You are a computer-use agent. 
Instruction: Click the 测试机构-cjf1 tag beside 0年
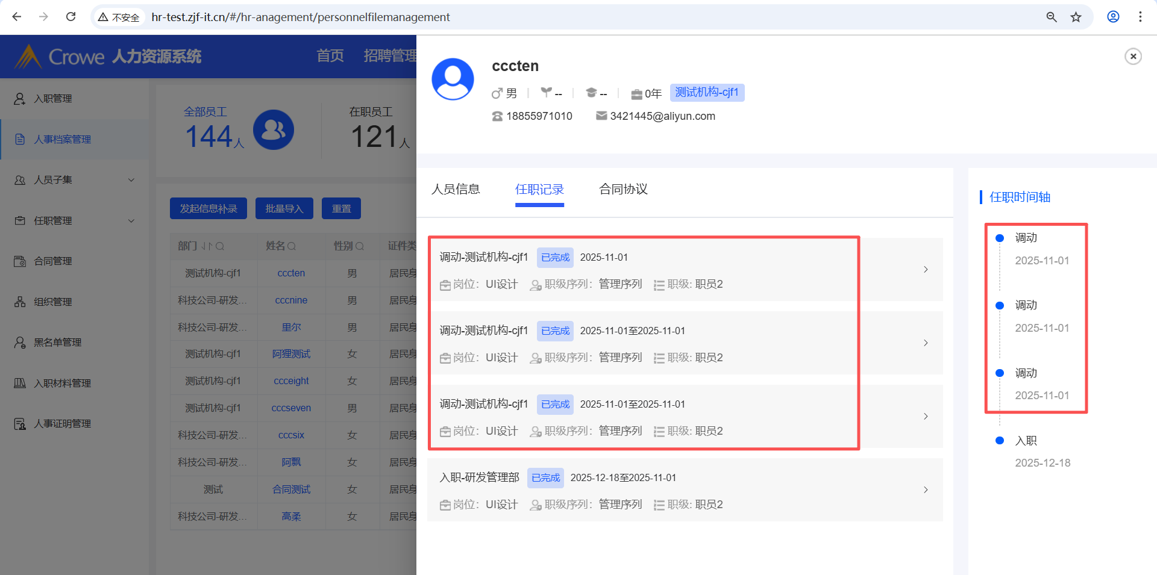[707, 93]
